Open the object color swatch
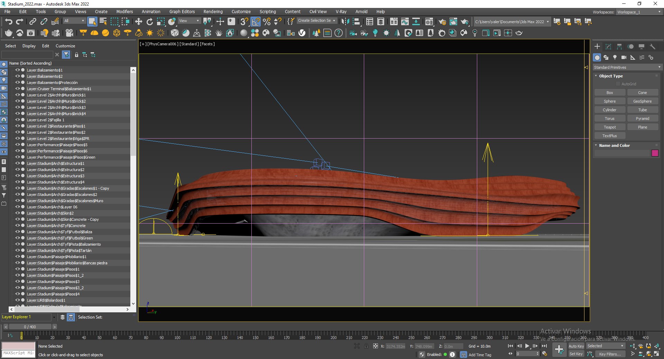The image size is (664, 359). 655,153
